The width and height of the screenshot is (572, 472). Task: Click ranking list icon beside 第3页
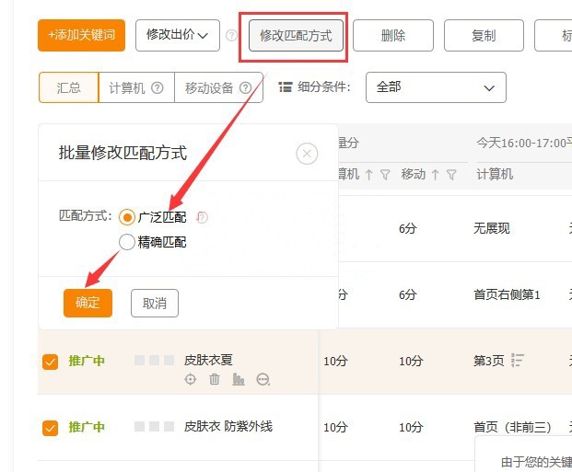518,361
